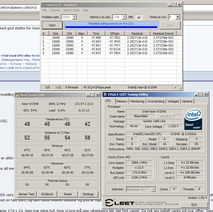Click the Nyheter link on the forum page
The image size is (213, 212).
pos(16,64)
